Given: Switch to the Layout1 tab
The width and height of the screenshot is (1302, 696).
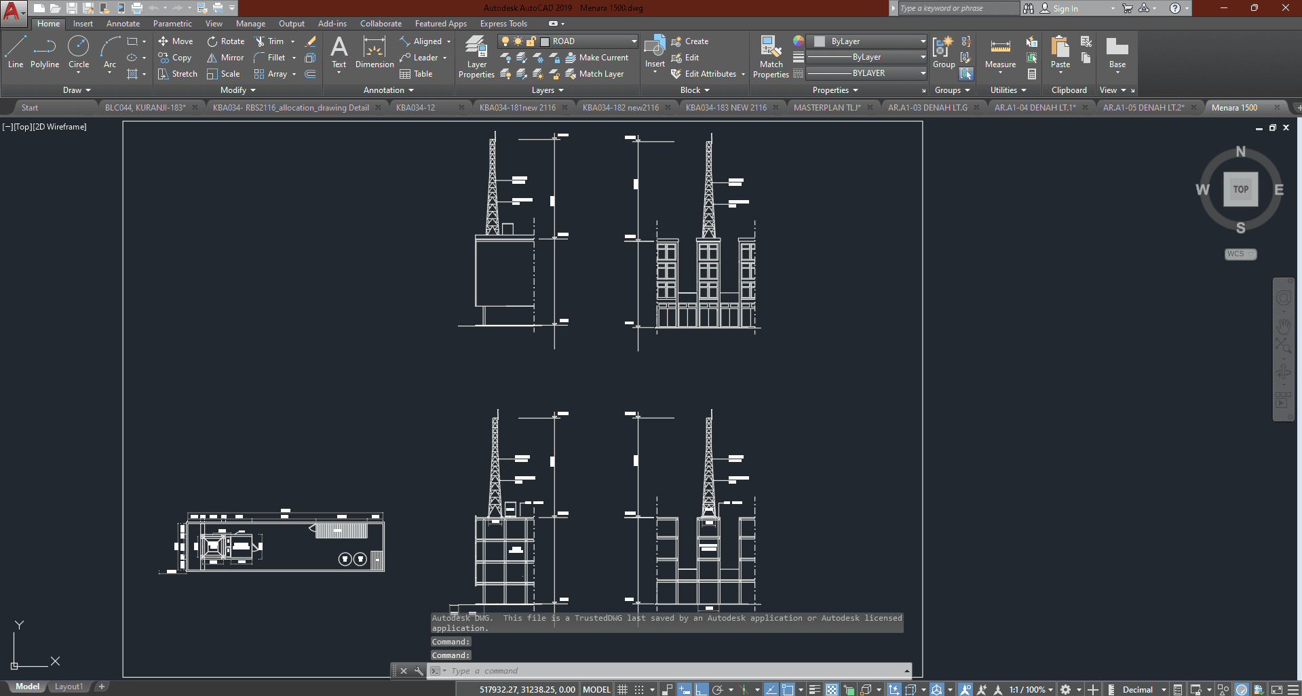Looking at the screenshot, I should click(69, 687).
